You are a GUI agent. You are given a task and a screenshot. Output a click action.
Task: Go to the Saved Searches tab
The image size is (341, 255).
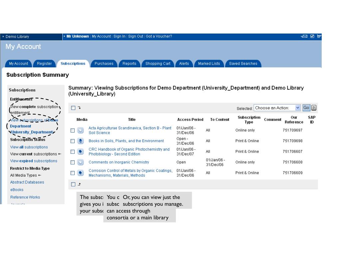[243, 63]
